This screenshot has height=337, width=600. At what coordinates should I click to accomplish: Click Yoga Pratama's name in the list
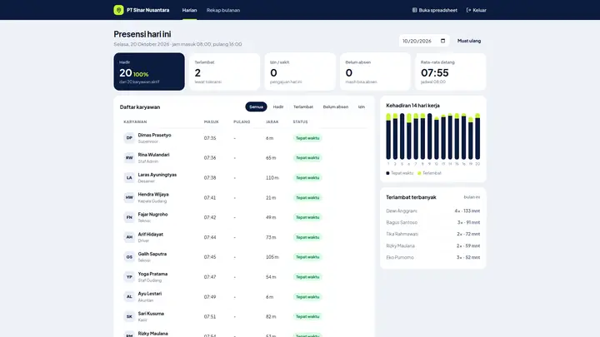tap(152, 274)
